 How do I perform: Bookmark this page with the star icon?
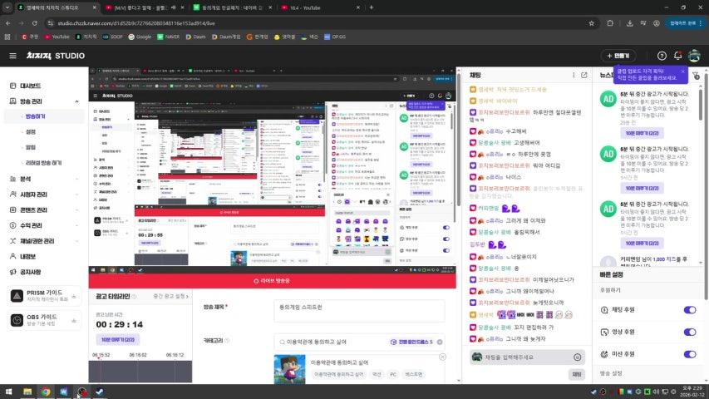coord(591,23)
